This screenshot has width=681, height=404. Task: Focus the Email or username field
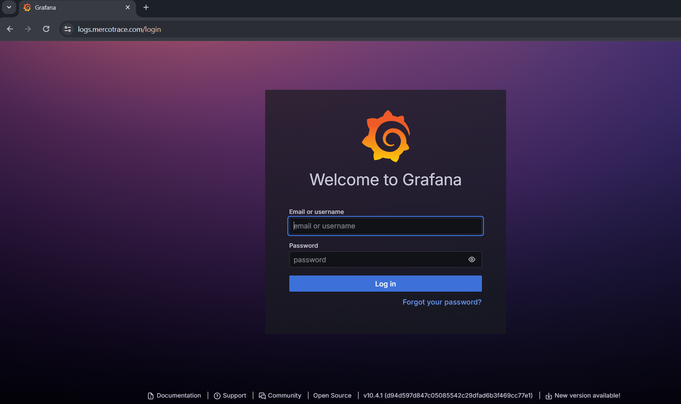click(x=386, y=226)
